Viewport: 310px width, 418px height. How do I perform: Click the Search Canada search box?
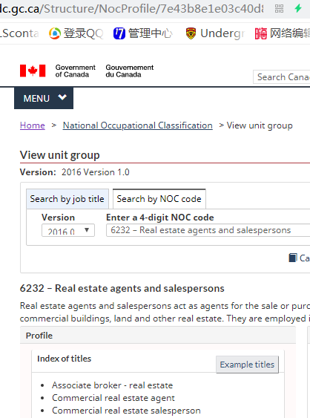coord(282,77)
